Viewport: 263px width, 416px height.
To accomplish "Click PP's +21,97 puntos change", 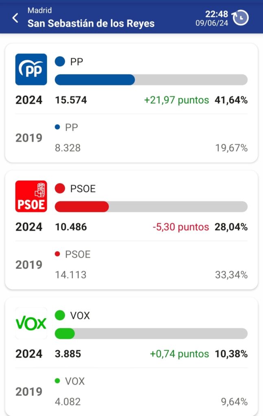I will click(x=177, y=100).
